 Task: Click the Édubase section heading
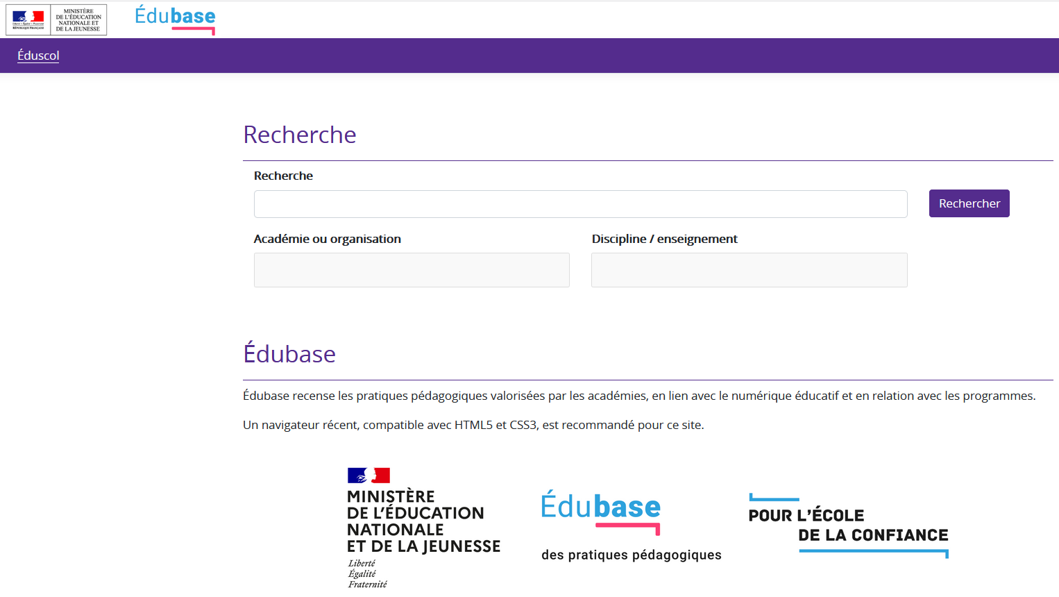tap(289, 353)
